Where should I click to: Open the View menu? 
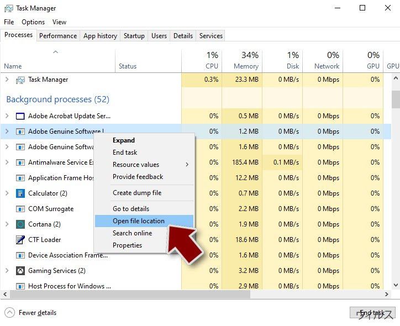point(60,22)
